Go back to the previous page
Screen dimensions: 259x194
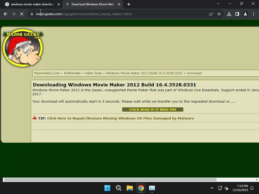[x=6, y=14]
